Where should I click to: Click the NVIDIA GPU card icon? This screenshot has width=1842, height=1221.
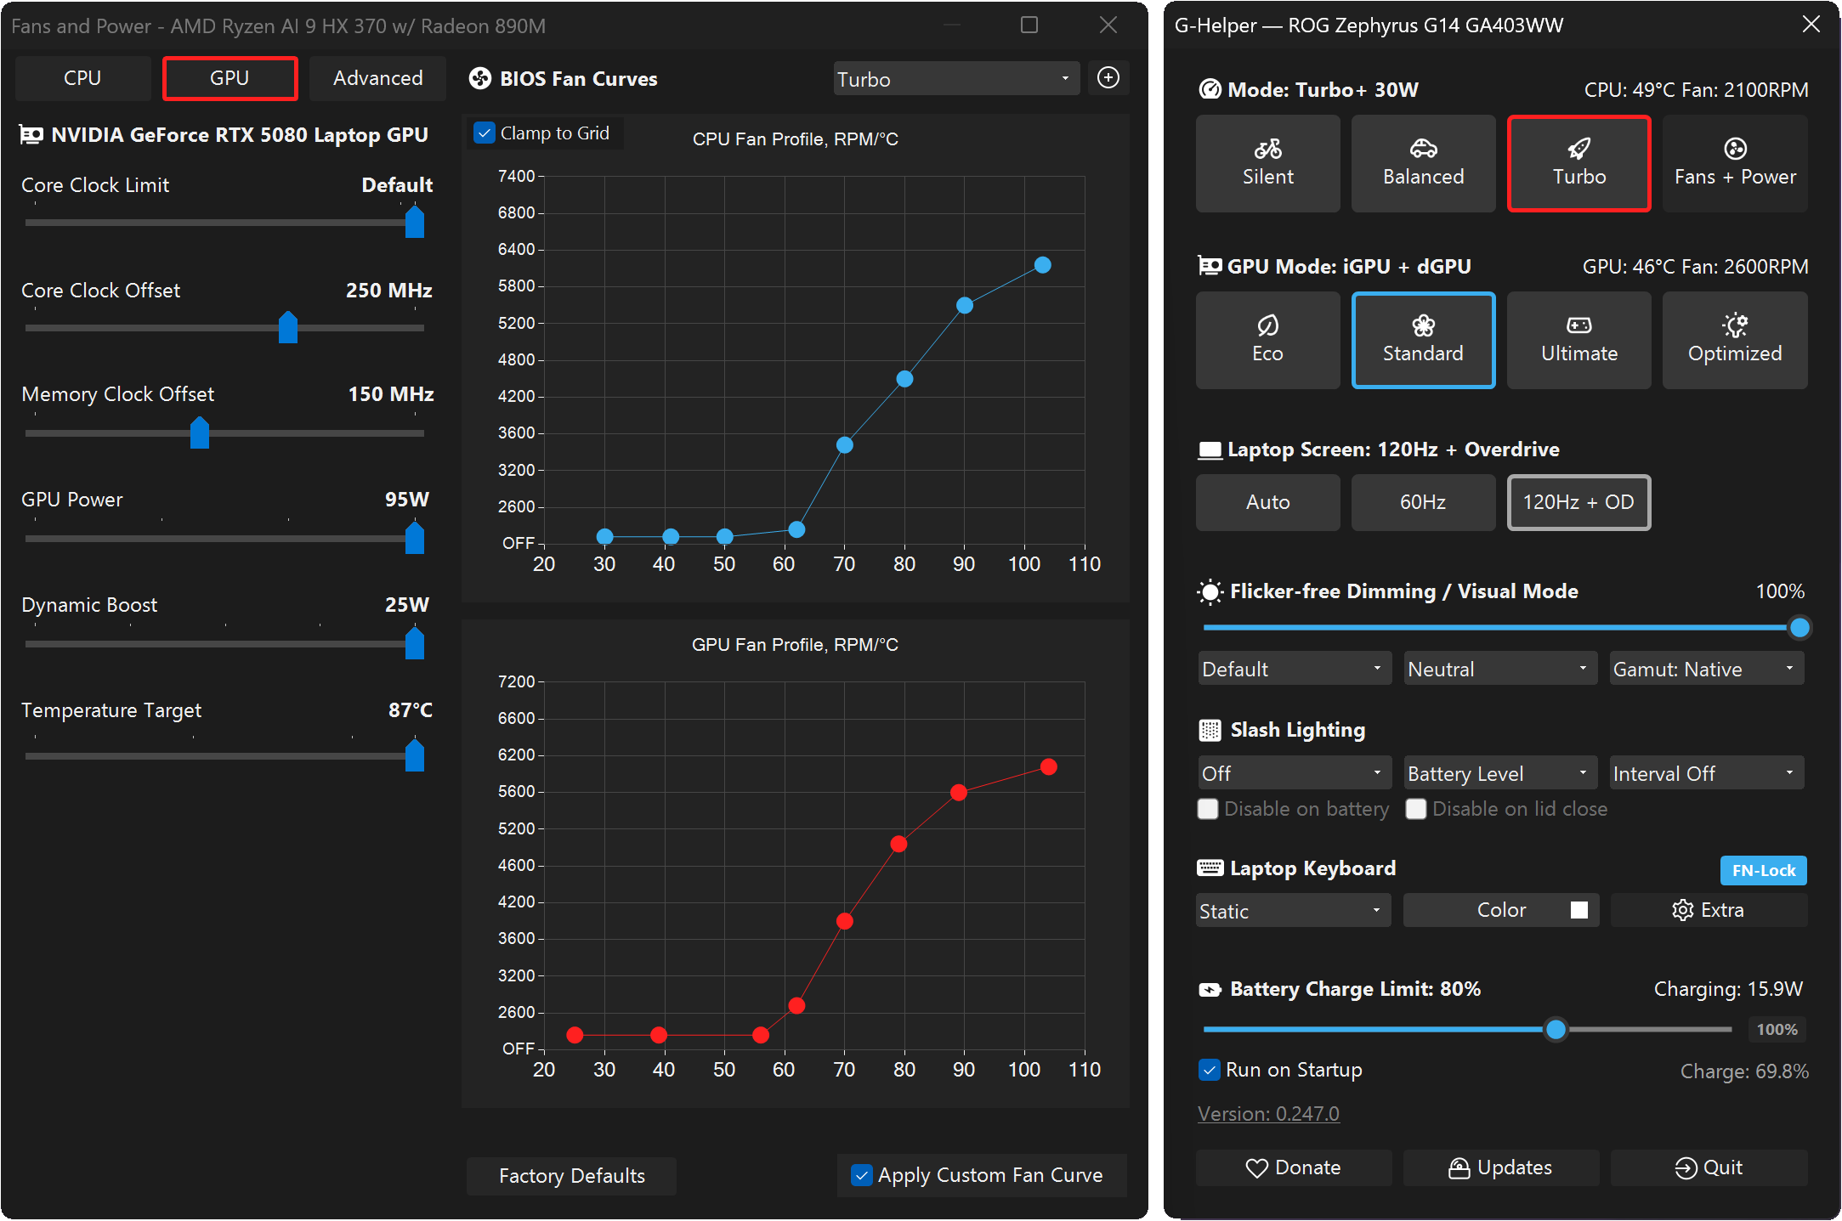pos(31,135)
